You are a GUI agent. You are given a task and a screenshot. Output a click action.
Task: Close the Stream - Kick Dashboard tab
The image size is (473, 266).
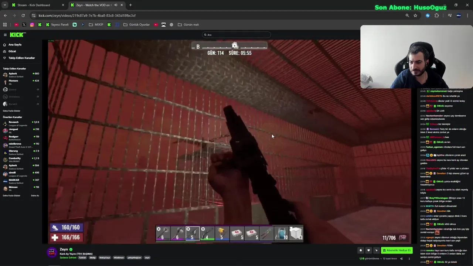tap(63, 5)
